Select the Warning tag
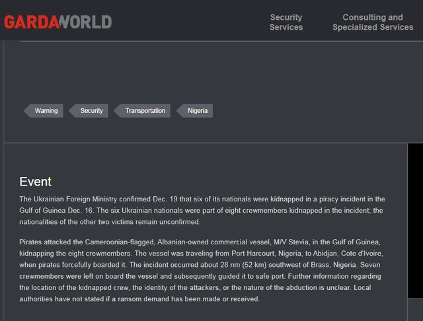This screenshot has height=321, width=423. pyautogui.click(x=44, y=111)
